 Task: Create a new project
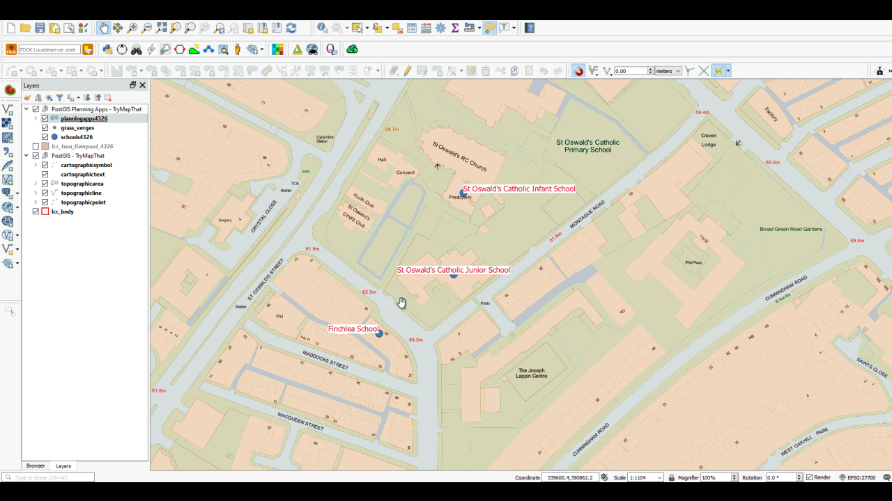click(x=11, y=28)
